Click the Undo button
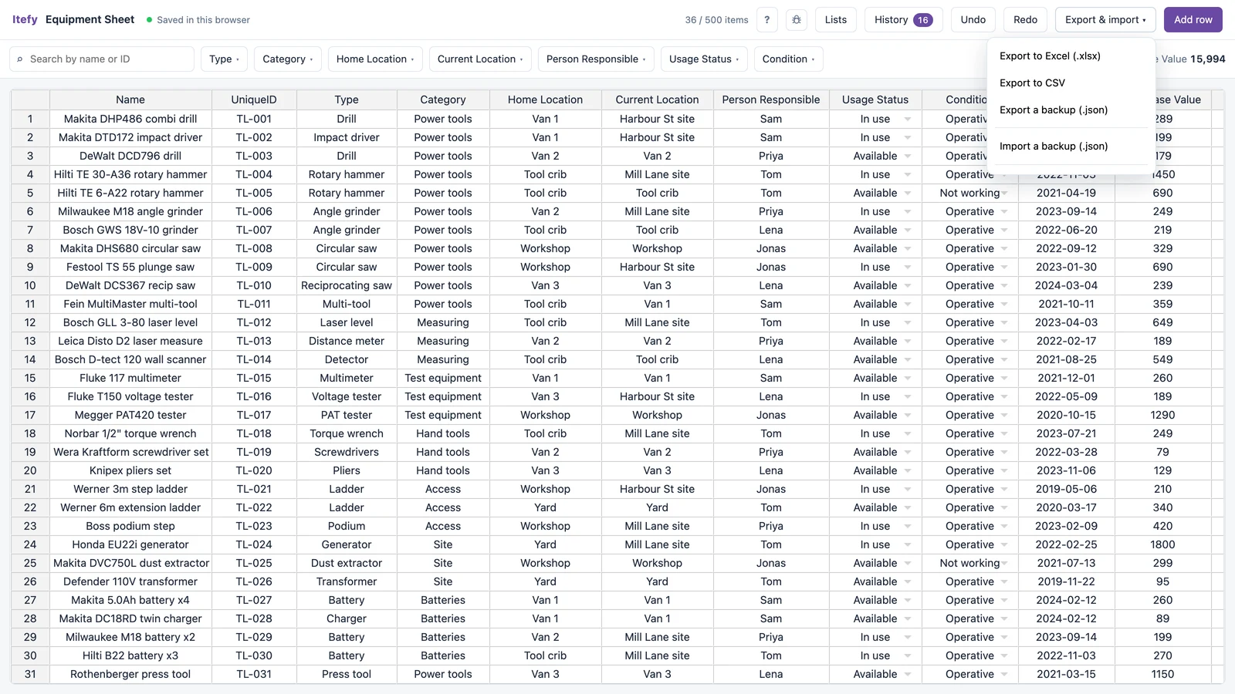1235x694 pixels. (x=973, y=20)
